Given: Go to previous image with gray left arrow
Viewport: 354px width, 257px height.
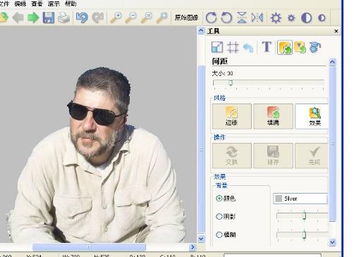Looking at the screenshot, I should coord(18,18).
